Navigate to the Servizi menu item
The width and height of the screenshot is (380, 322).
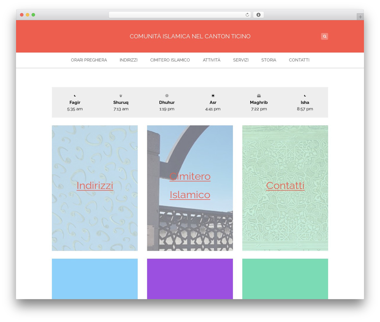click(x=241, y=60)
